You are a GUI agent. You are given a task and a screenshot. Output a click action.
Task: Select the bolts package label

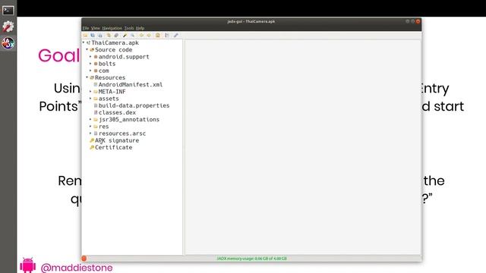[x=107, y=64]
